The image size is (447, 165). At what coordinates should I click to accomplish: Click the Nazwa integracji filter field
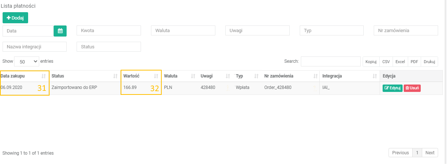coord(34,47)
